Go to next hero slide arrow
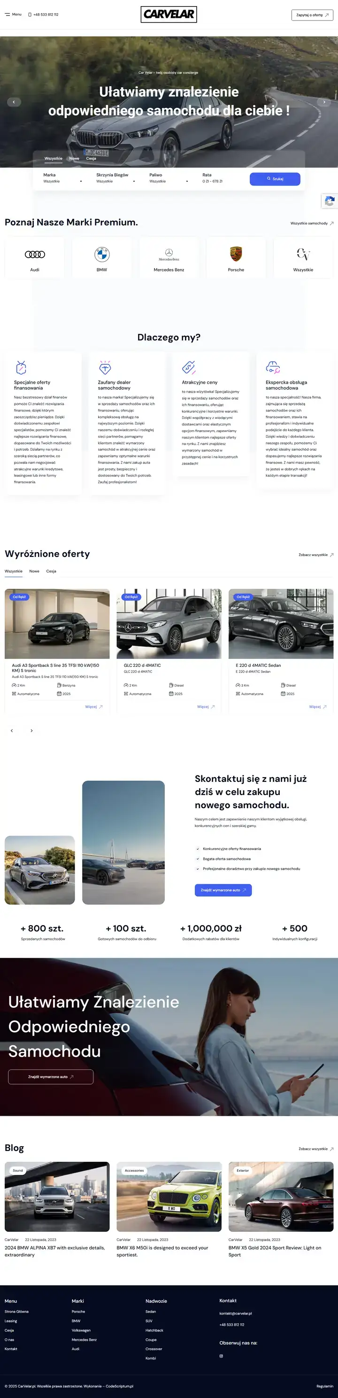338x1398 pixels. pos(324,101)
